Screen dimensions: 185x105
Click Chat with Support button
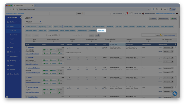pos(117,13)
